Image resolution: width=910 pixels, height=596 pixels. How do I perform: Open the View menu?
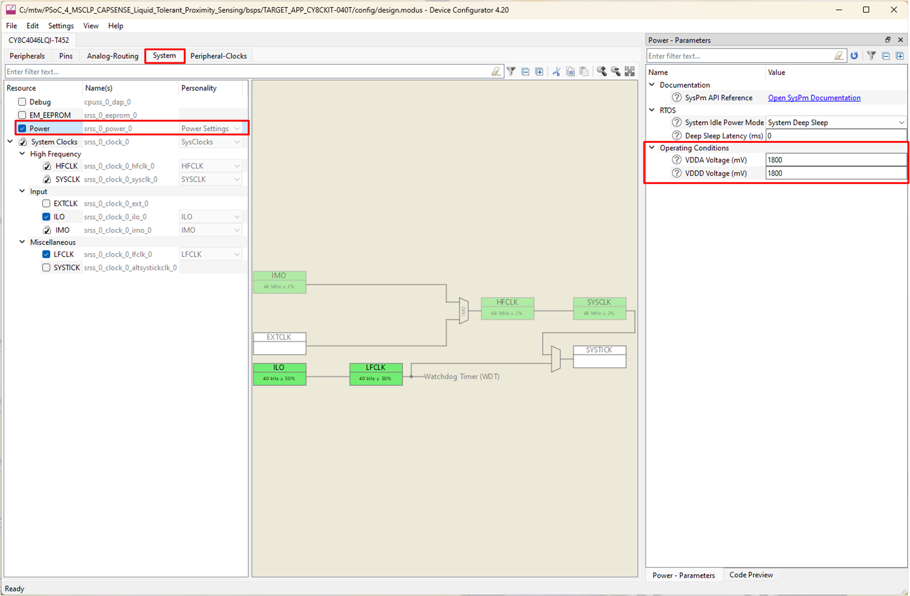click(x=91, y=26)
